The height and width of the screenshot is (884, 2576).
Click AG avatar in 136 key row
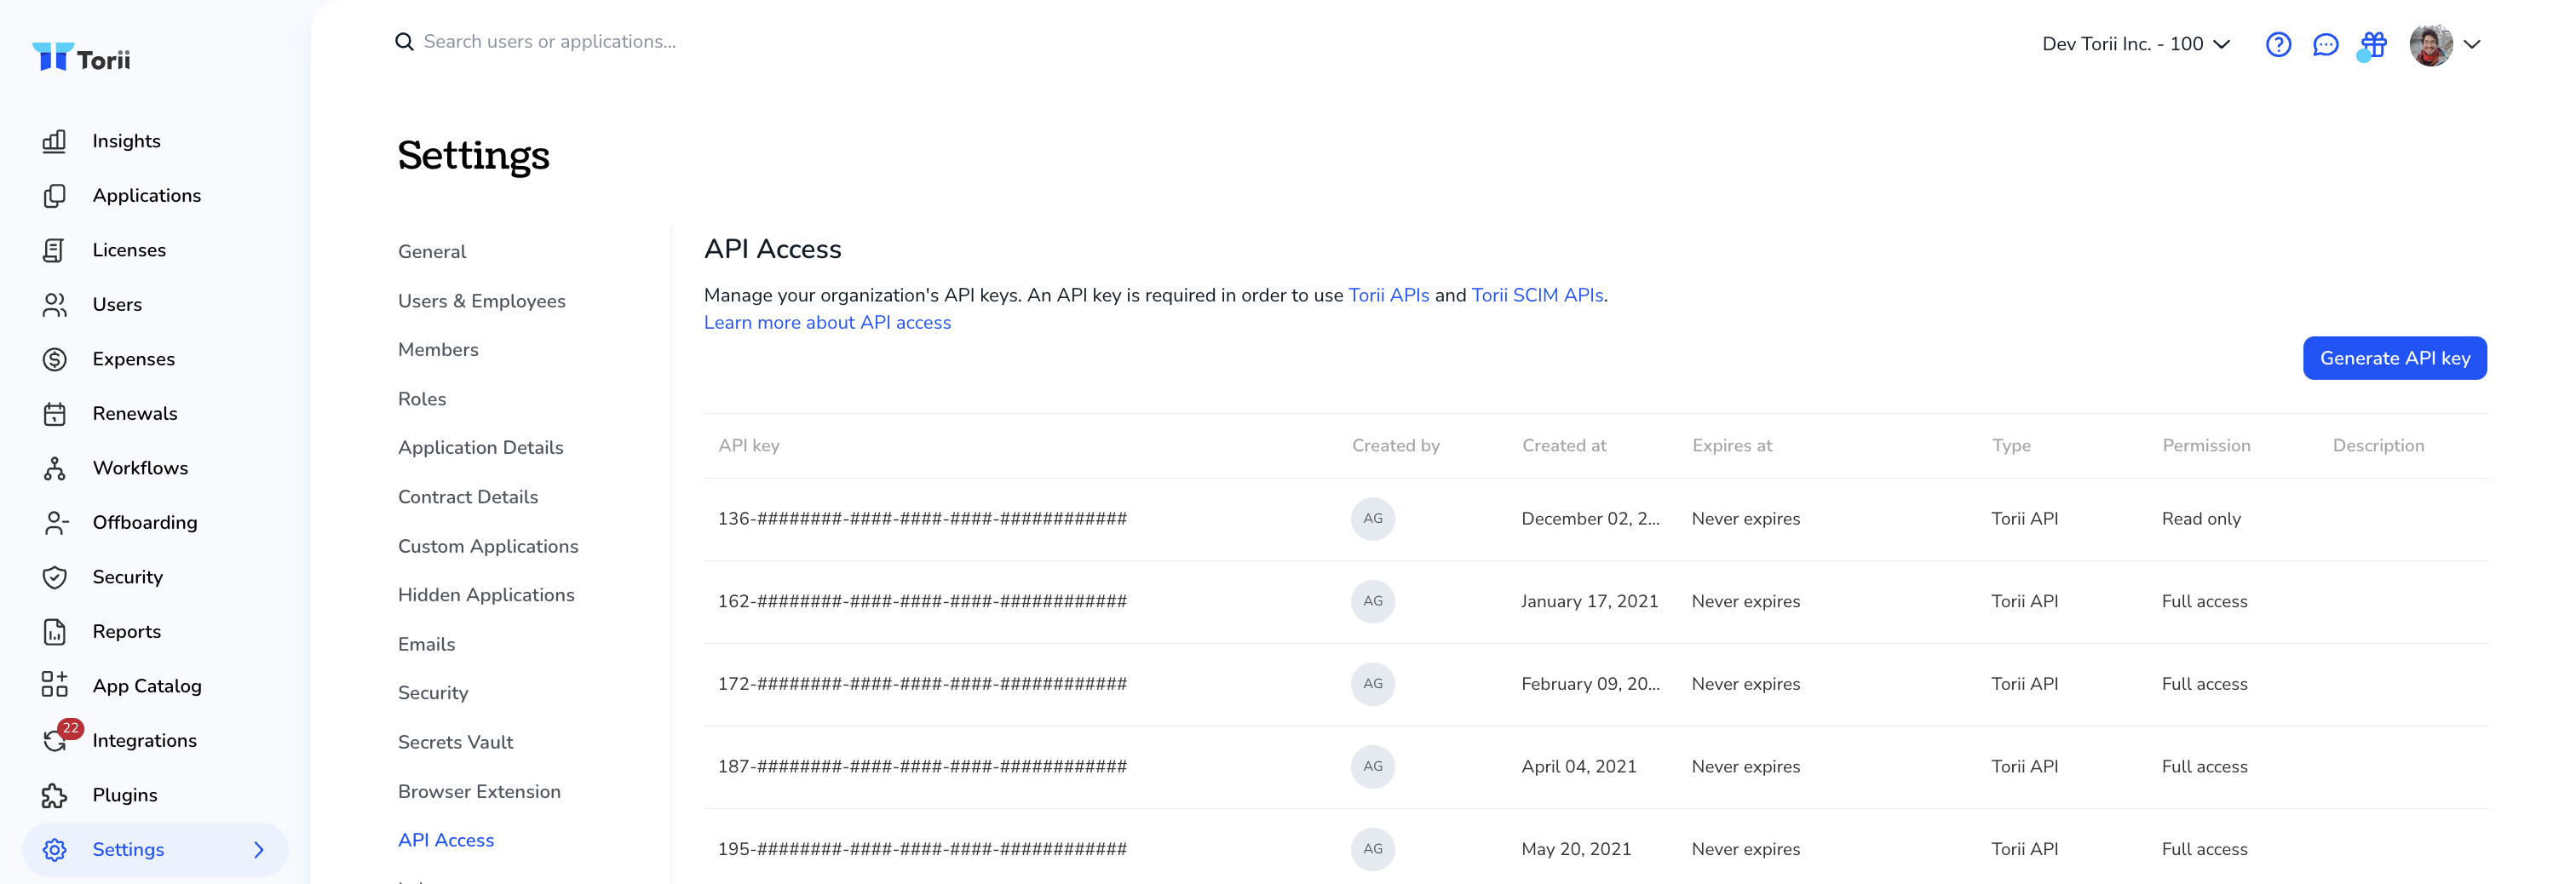point(1372,519)
